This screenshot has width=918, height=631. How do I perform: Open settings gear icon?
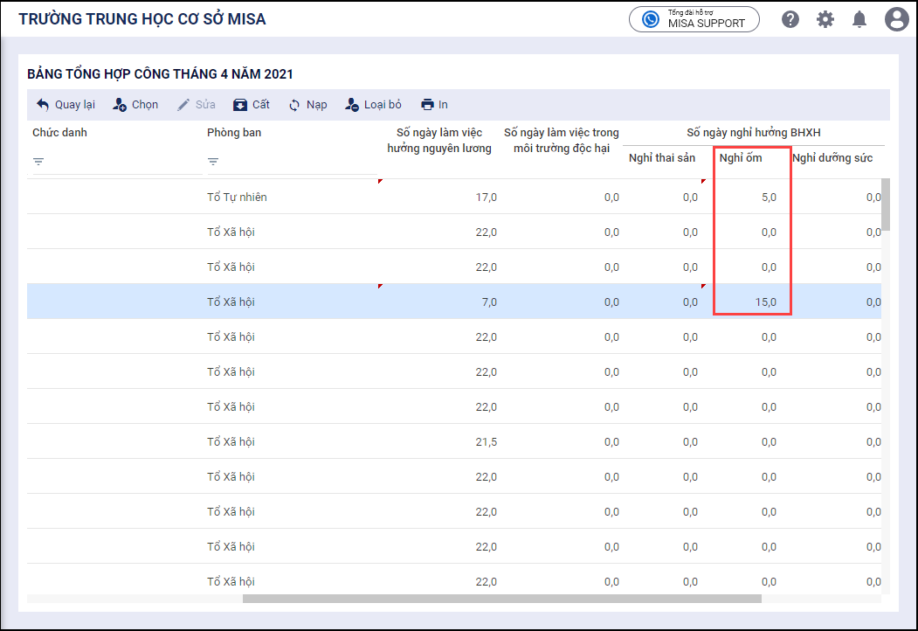[825, 19]
